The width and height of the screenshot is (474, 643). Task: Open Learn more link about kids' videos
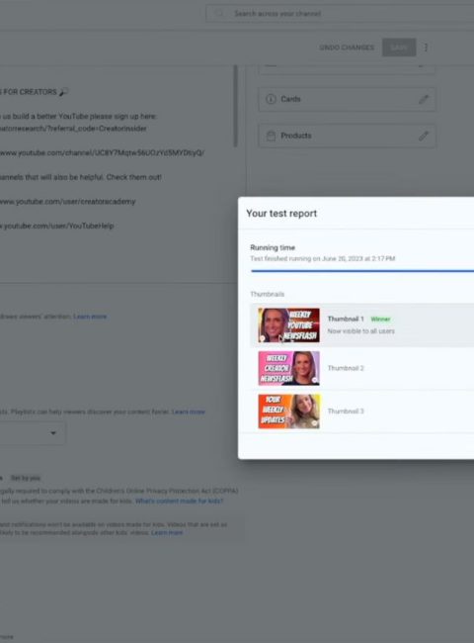point(167,532)
